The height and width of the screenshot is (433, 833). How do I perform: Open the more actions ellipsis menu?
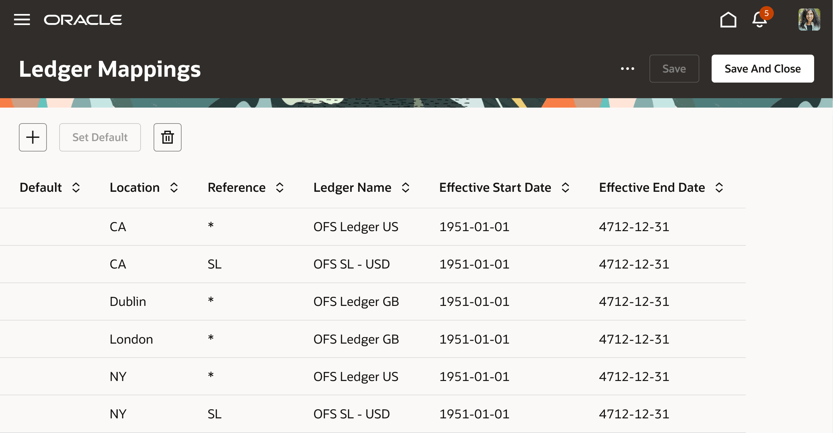pos(627,69)
